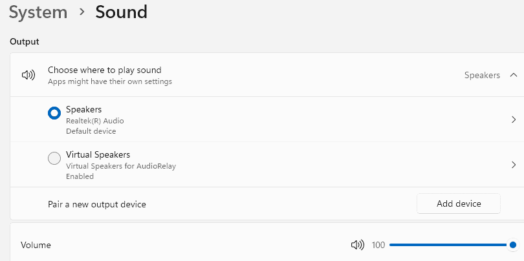Screen dimensions: 524x261
Task: Click the Choose where to play sound header
Action: [104, 70]
